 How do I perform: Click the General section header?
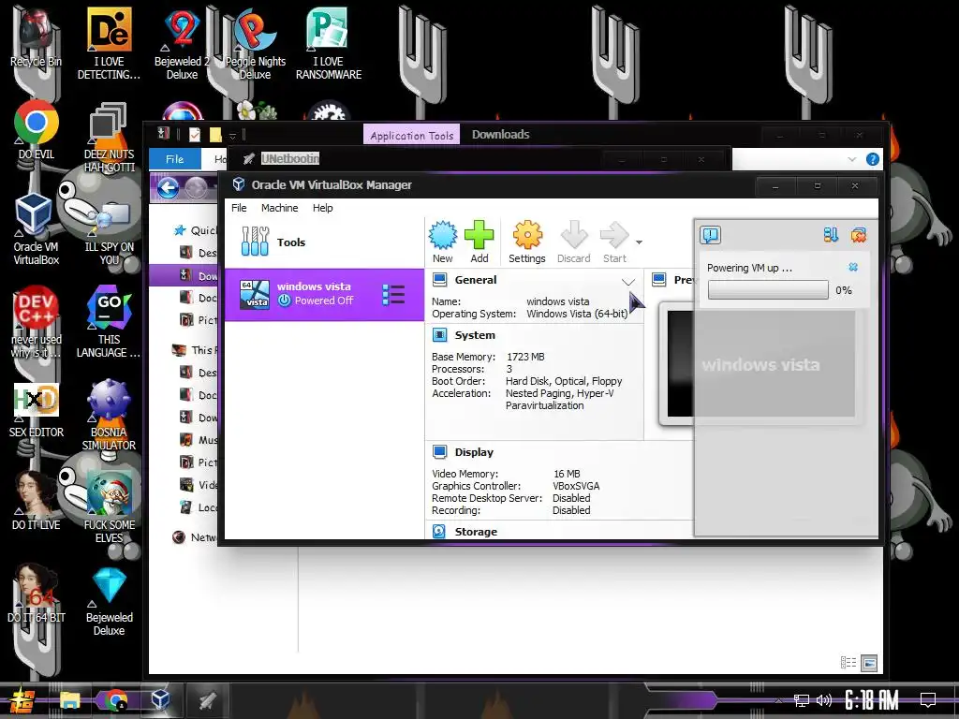475,280
